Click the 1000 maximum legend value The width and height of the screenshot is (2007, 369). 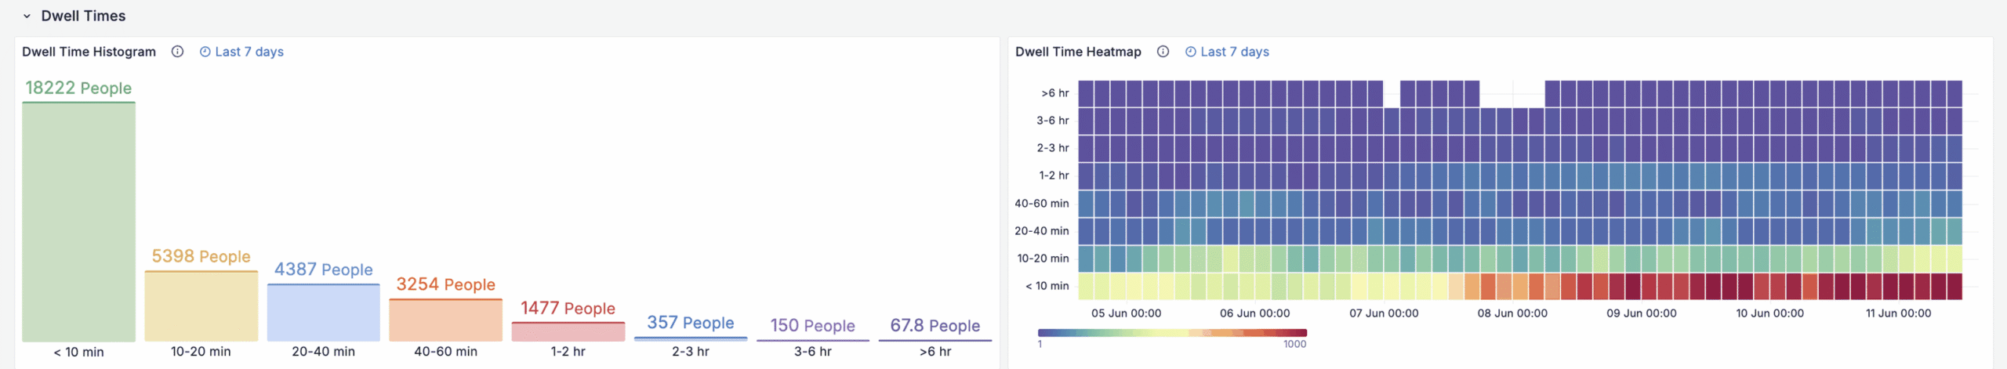click(x=1294, y=344)
